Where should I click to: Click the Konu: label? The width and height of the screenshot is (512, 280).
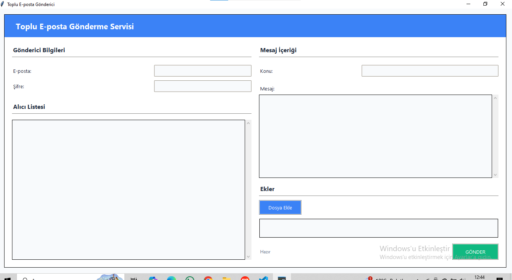coord(266,71)
